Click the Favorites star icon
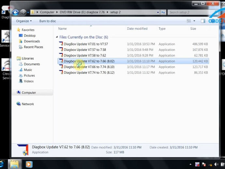This screenshot has height=169, width=225. pyautogui.click(x=19, y=30)
